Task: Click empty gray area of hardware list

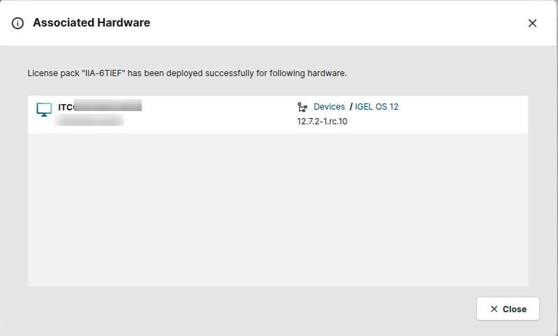Action: click(x=277, y=210)
